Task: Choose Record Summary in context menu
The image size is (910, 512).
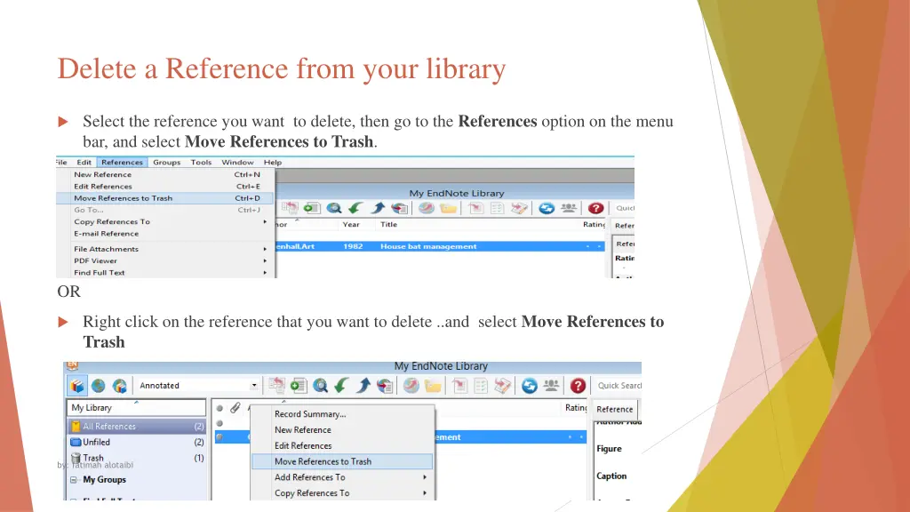Action: pyautogui.click(x=342, y=414)
